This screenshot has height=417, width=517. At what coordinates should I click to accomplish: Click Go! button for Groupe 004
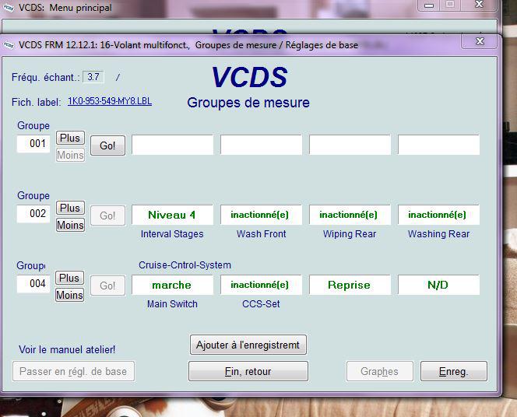pyautogui.click(x=107, y=286)
